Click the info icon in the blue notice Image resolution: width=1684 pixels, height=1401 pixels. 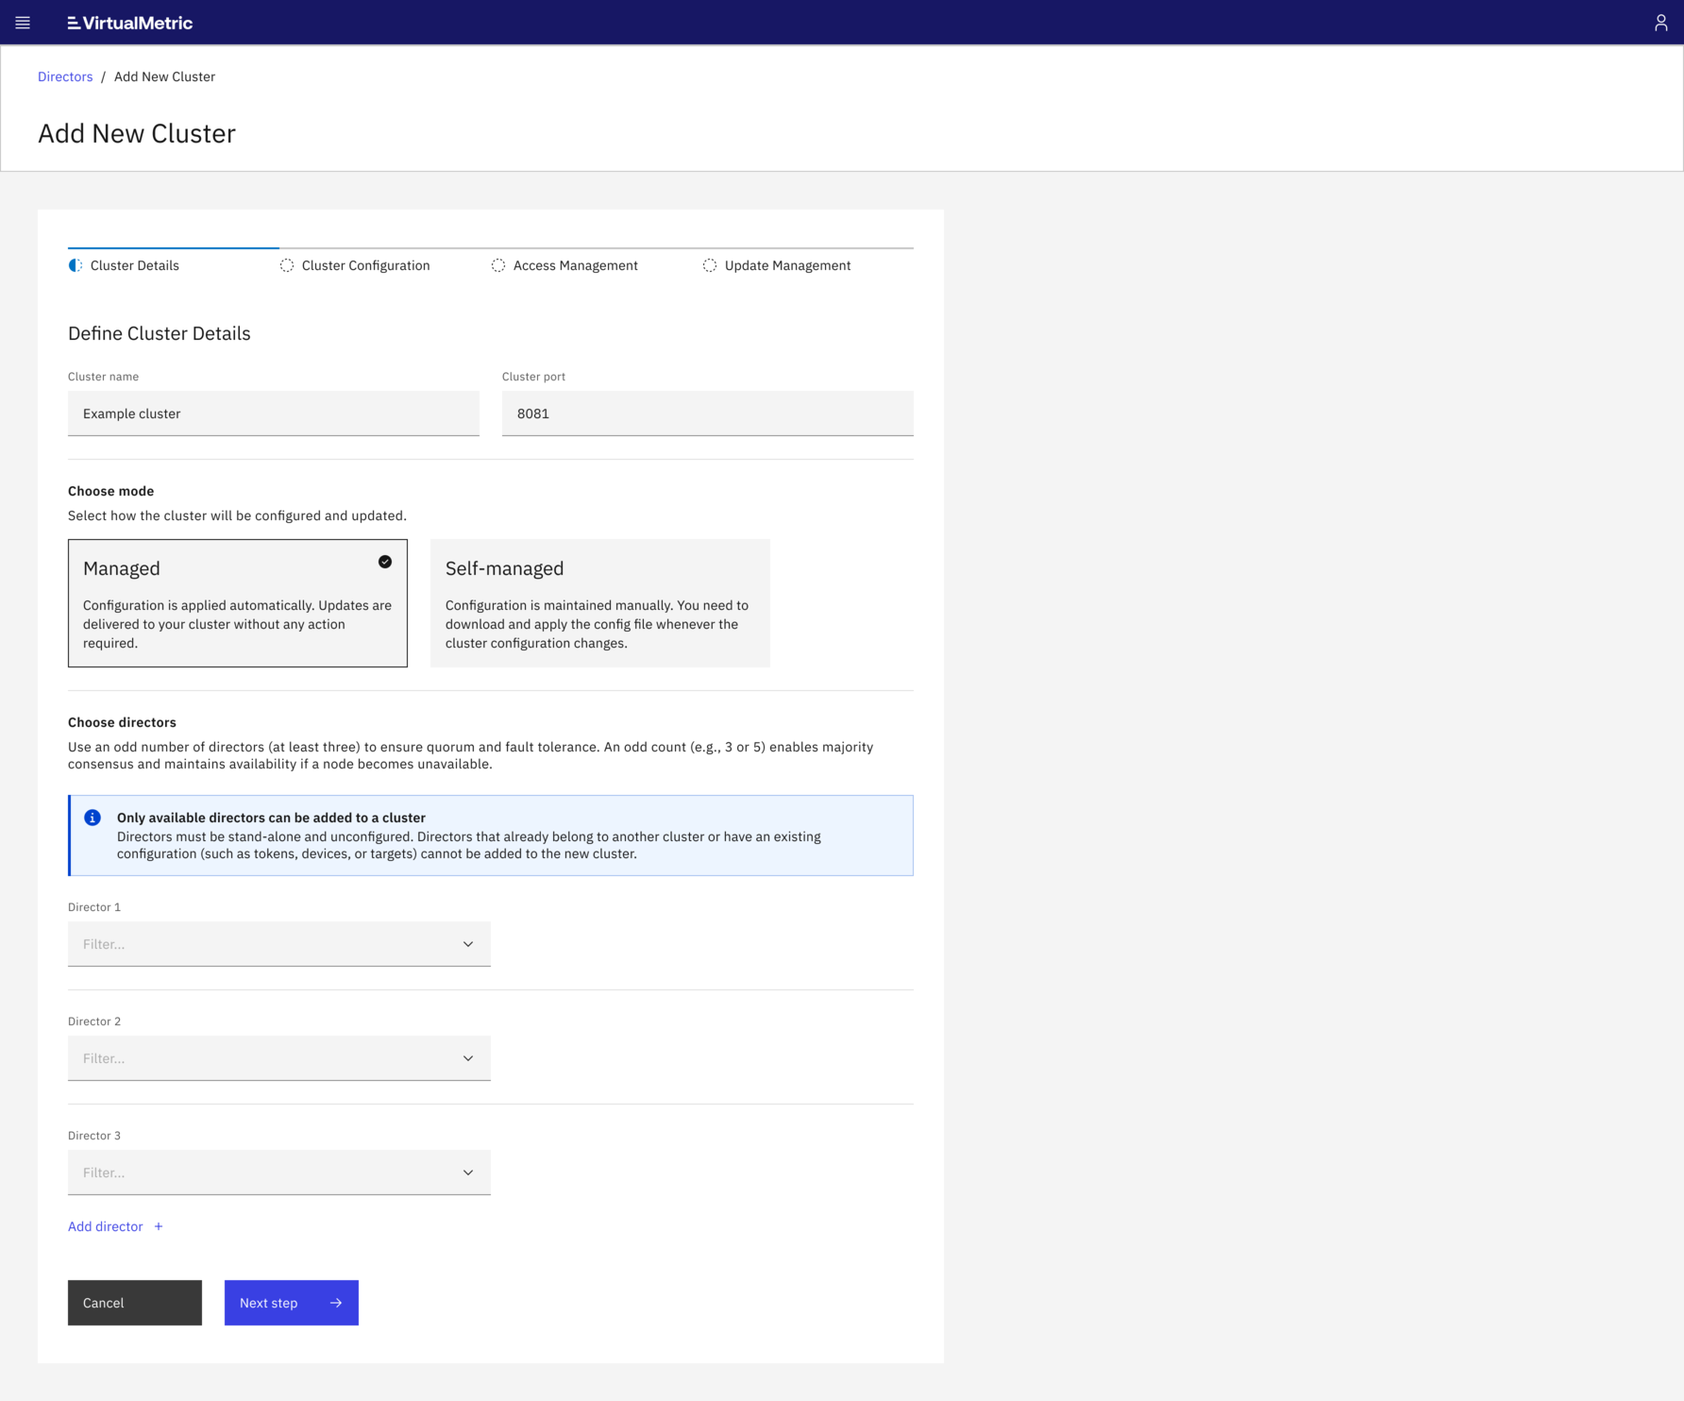(93, 818)
